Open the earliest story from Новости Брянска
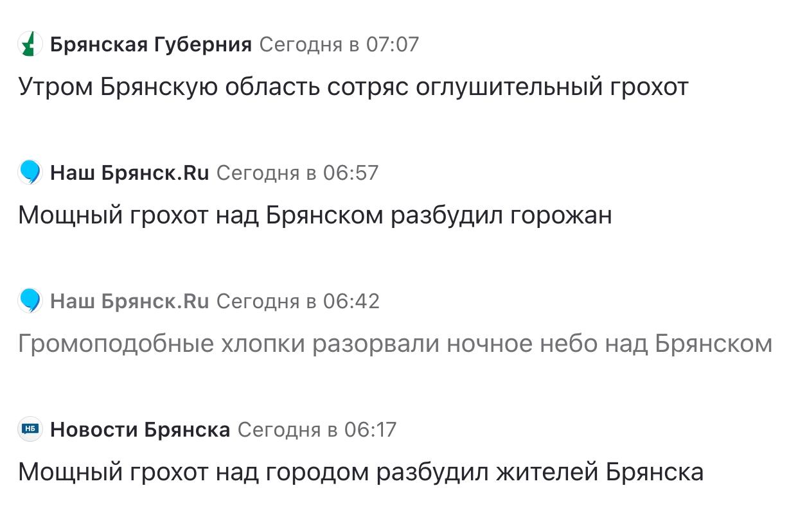 tap(360, 473)
